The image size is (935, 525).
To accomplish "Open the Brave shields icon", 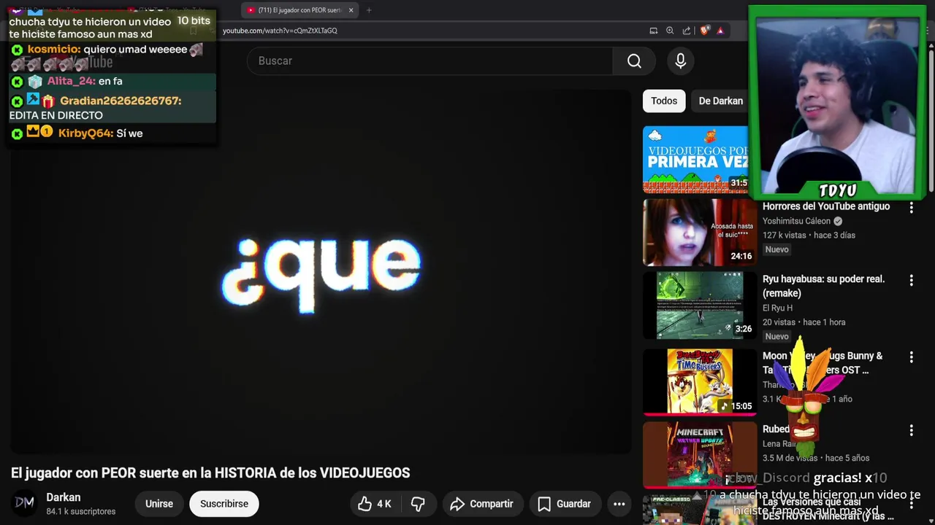I will 704,31.
